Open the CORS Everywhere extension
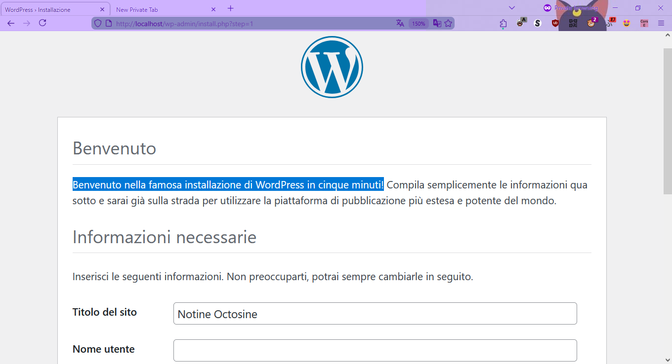672x364 pixels. click(644, 23)
